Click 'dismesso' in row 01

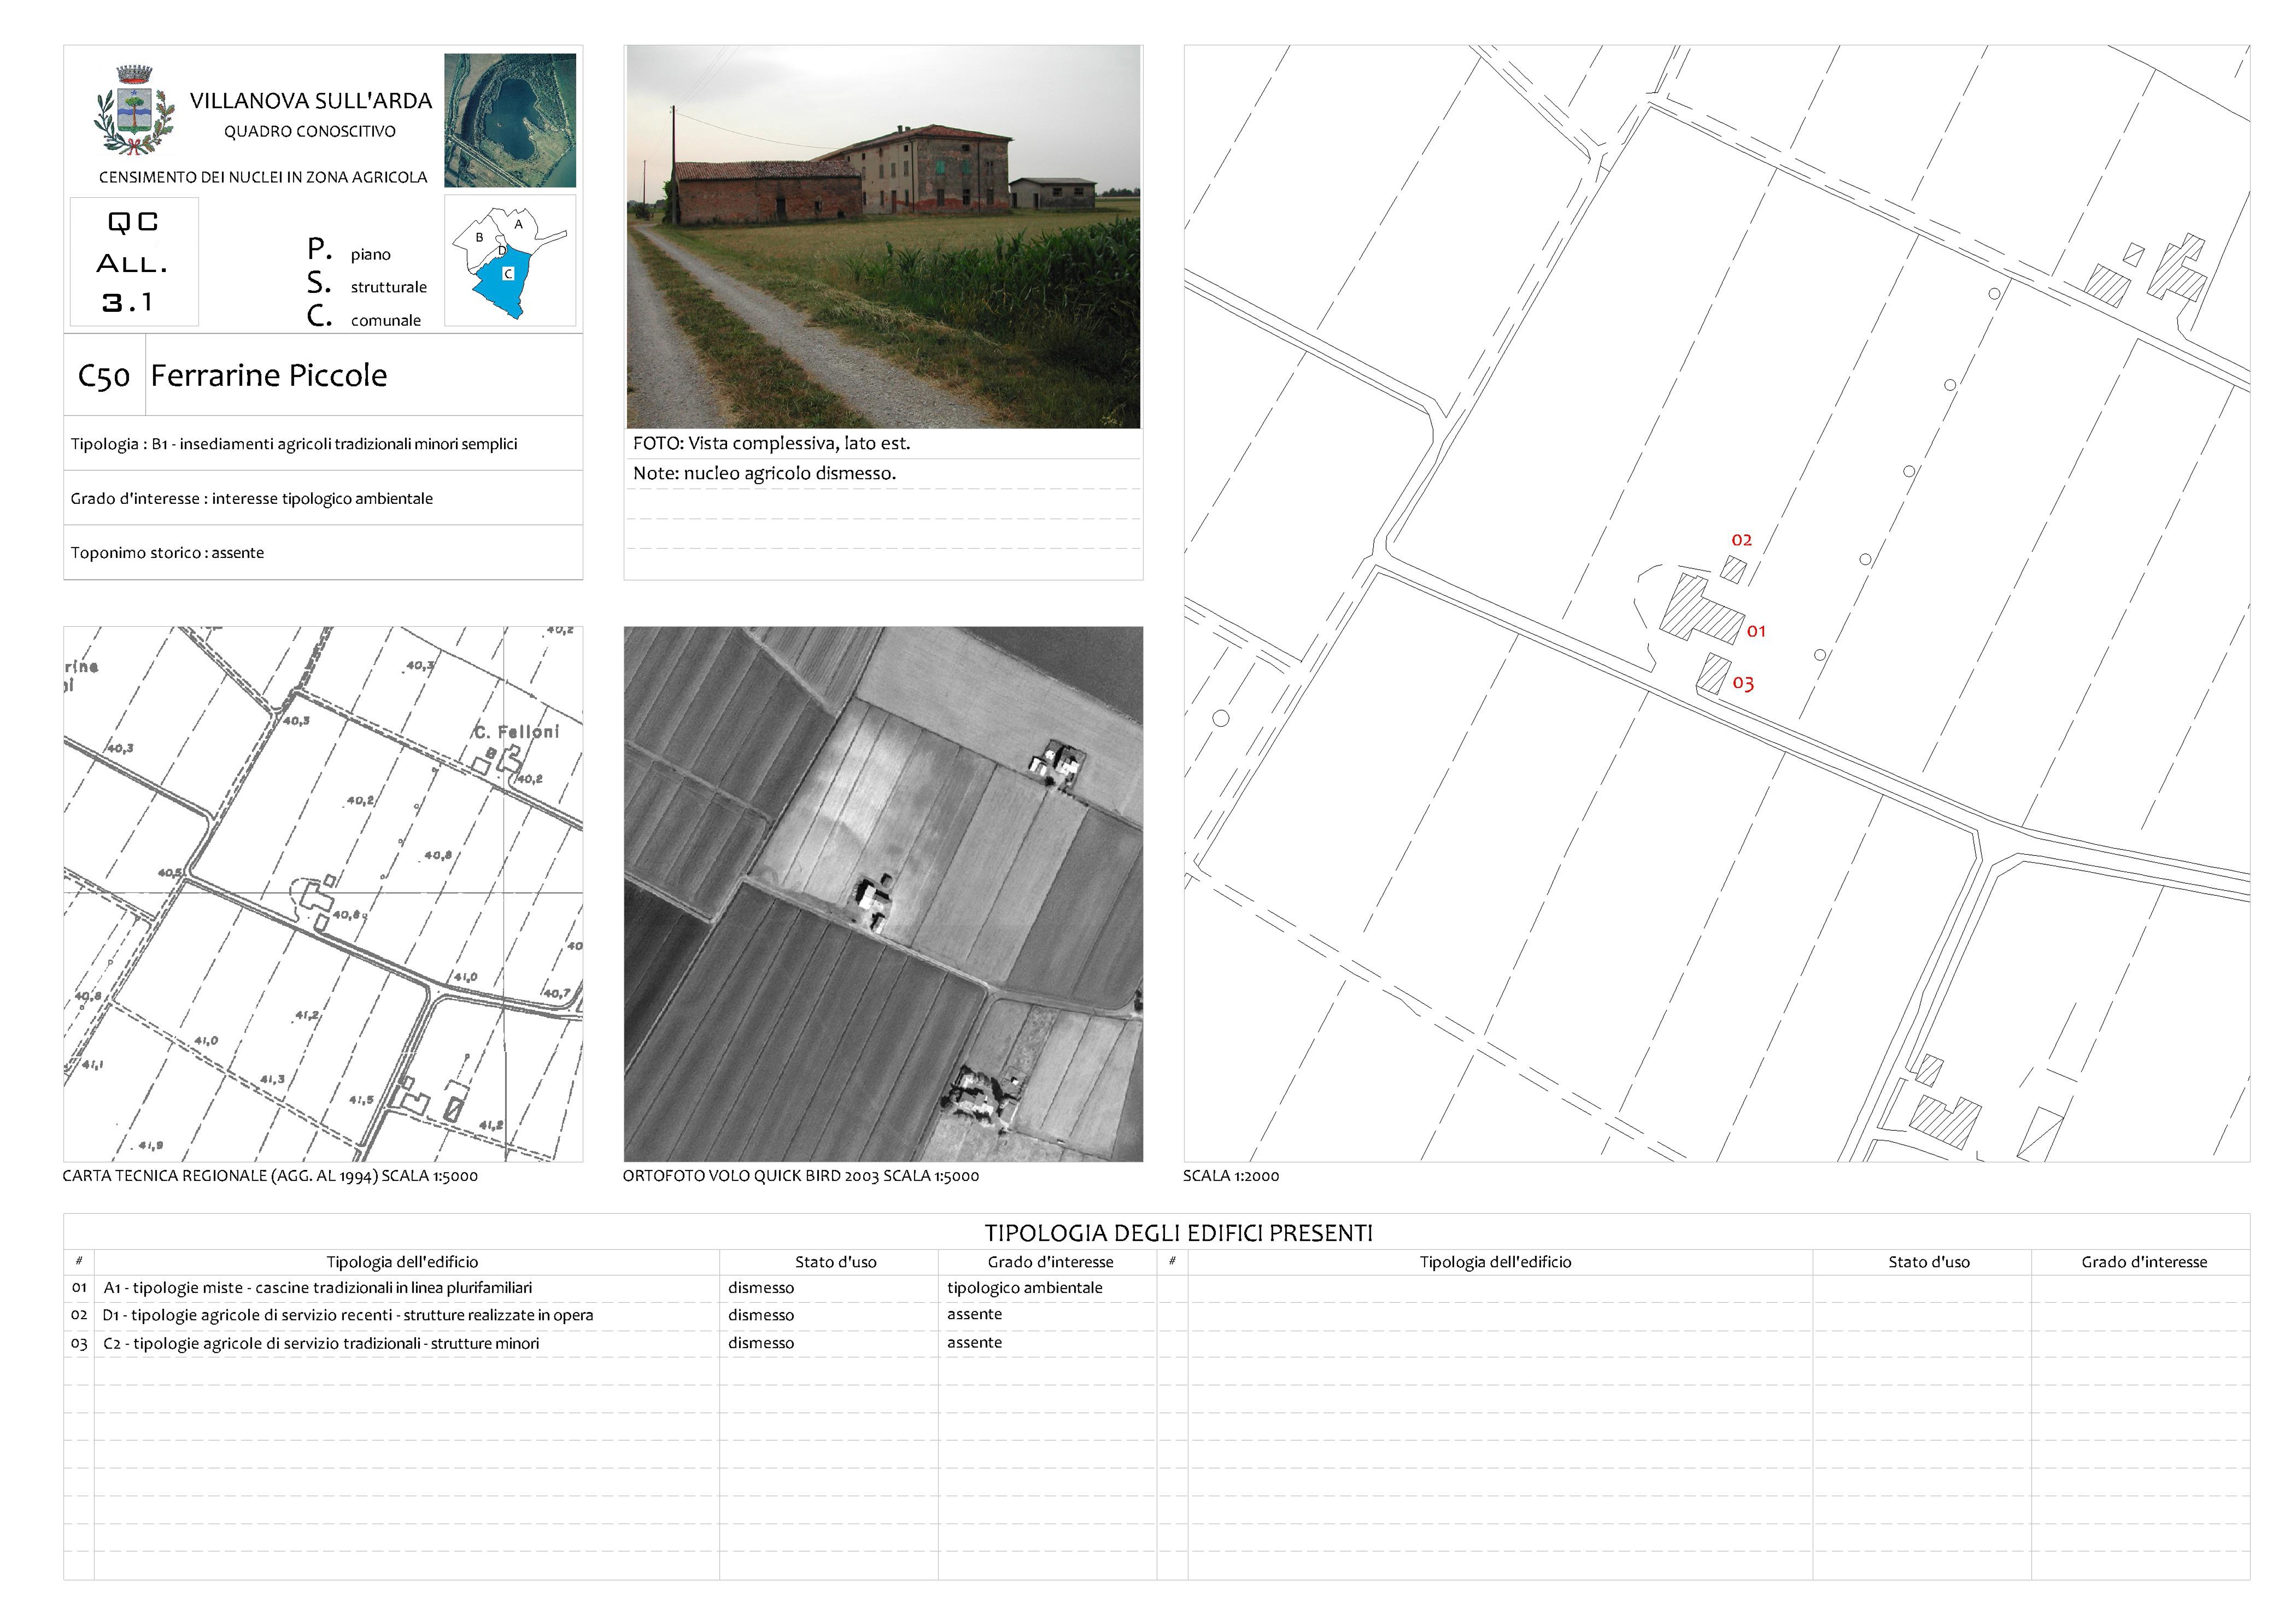761,1288
